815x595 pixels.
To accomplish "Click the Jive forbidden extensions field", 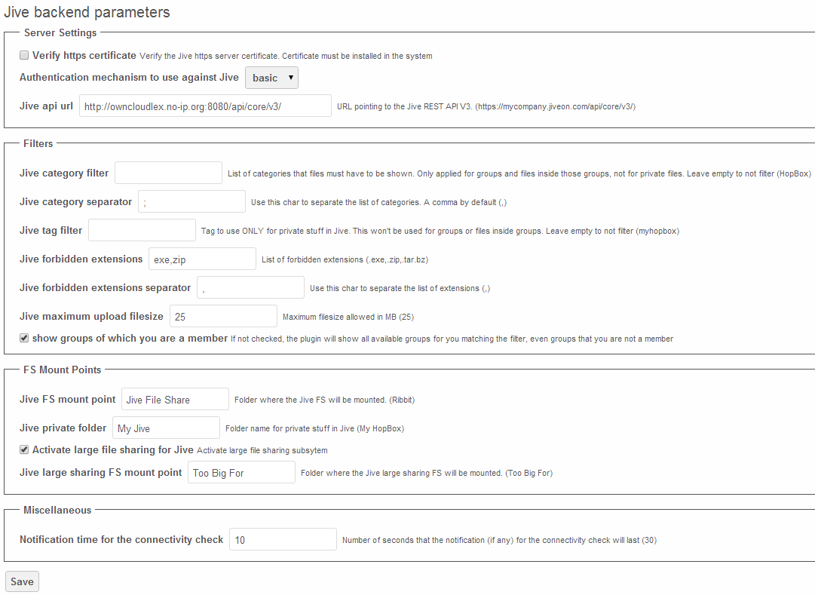I will 201,258.
